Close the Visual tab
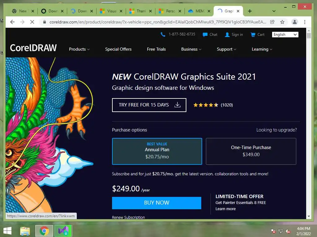This screenshot has height=237, width=317. click(x=121, y=11)
